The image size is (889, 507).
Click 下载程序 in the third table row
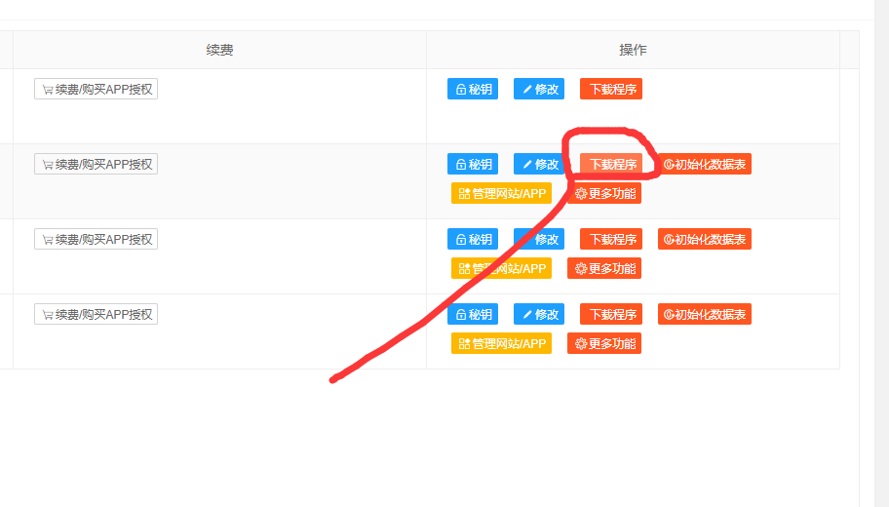[x=611, y=239]
